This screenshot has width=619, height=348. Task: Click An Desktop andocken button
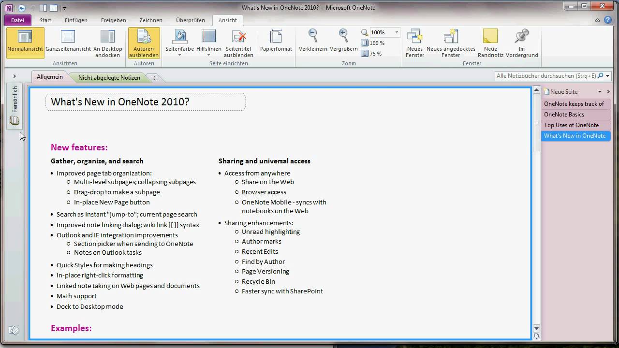(x=107, y=43)
